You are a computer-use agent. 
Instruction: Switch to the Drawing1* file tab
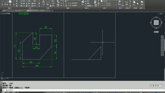pos(20,11)
